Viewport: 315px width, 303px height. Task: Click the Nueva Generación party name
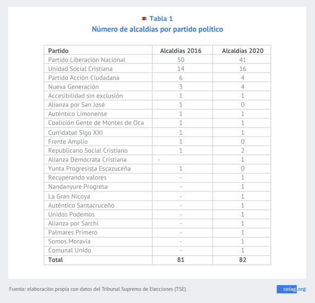pyautogui.click(x=73, y=87)
